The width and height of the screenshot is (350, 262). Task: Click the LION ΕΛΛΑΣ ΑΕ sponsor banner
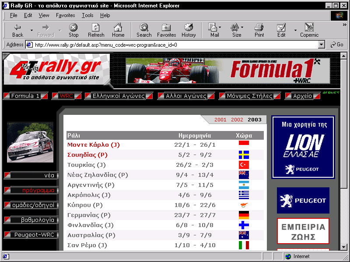point(303,147)
